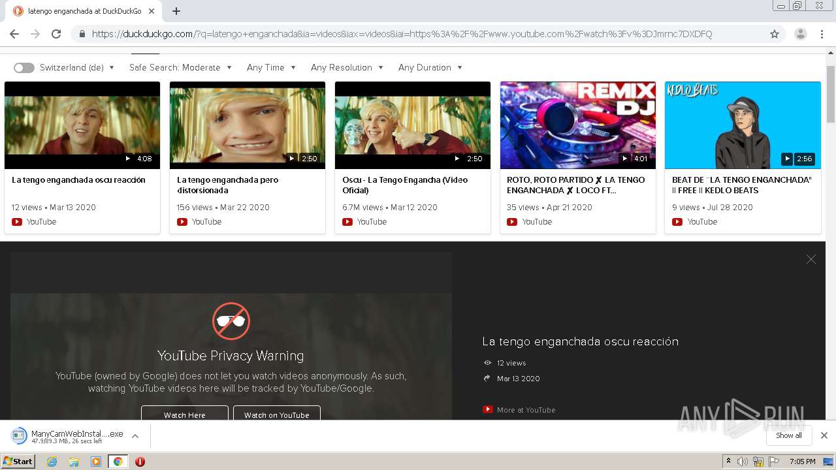
Task: Open the KEDLO BEATS video thumbnail
Action: pyautogui.click(x=743, y=125)
